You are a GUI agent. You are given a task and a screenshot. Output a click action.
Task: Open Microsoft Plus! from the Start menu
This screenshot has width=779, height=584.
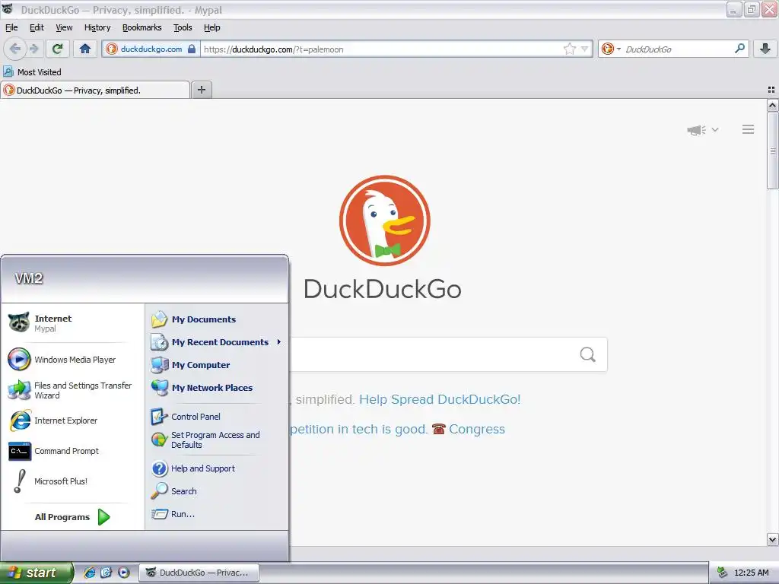point(72,481)
